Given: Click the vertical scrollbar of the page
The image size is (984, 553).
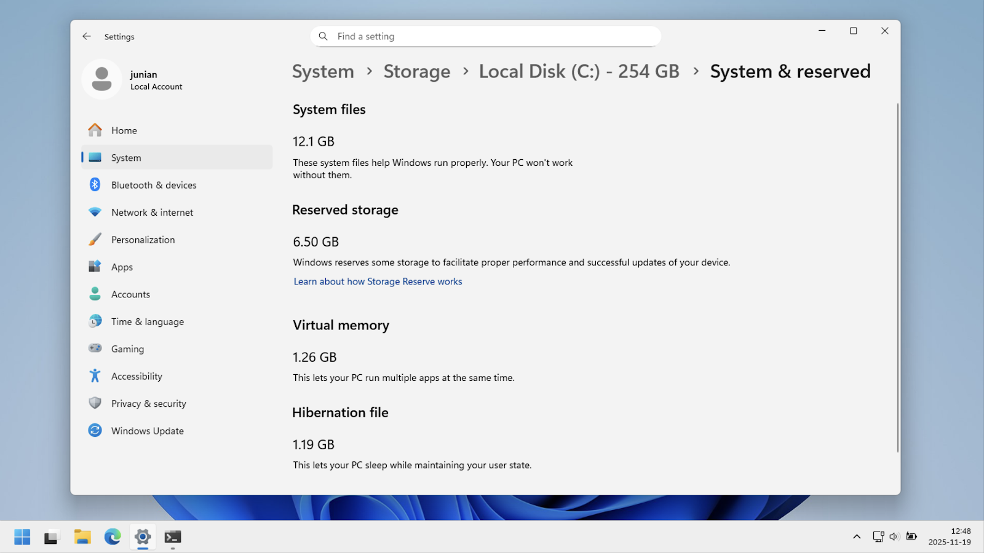Looking at the screenshot, I should click(897, 278).
